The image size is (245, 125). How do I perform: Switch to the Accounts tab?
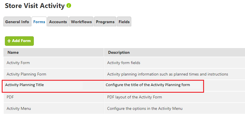58,22
